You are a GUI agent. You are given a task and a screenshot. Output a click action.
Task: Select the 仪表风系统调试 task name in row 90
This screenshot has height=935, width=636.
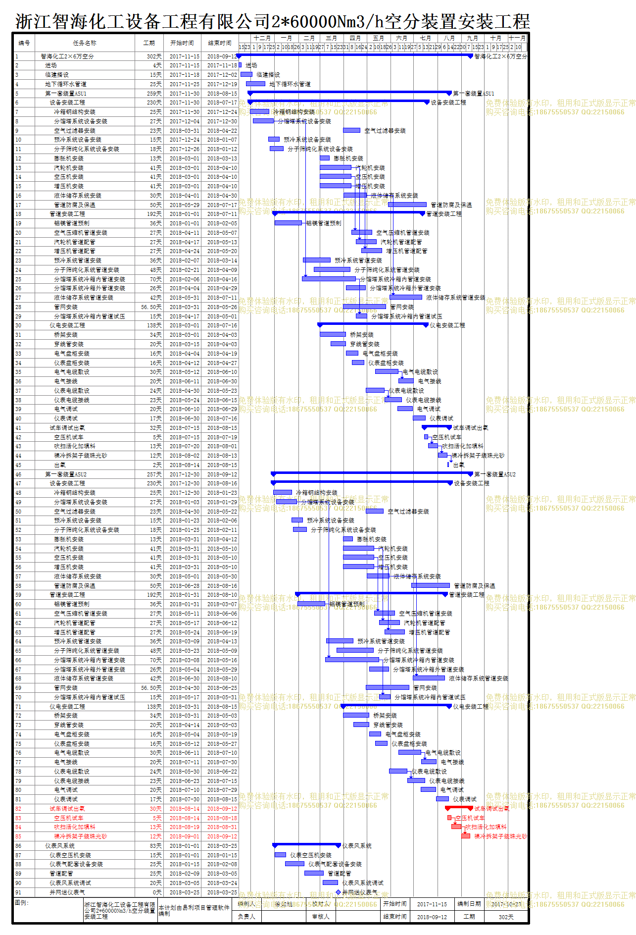[x=70, y=883]
